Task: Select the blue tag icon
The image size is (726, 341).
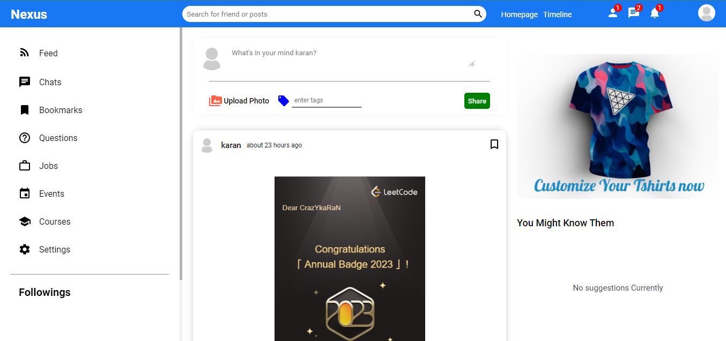Action: coord(283,100)
